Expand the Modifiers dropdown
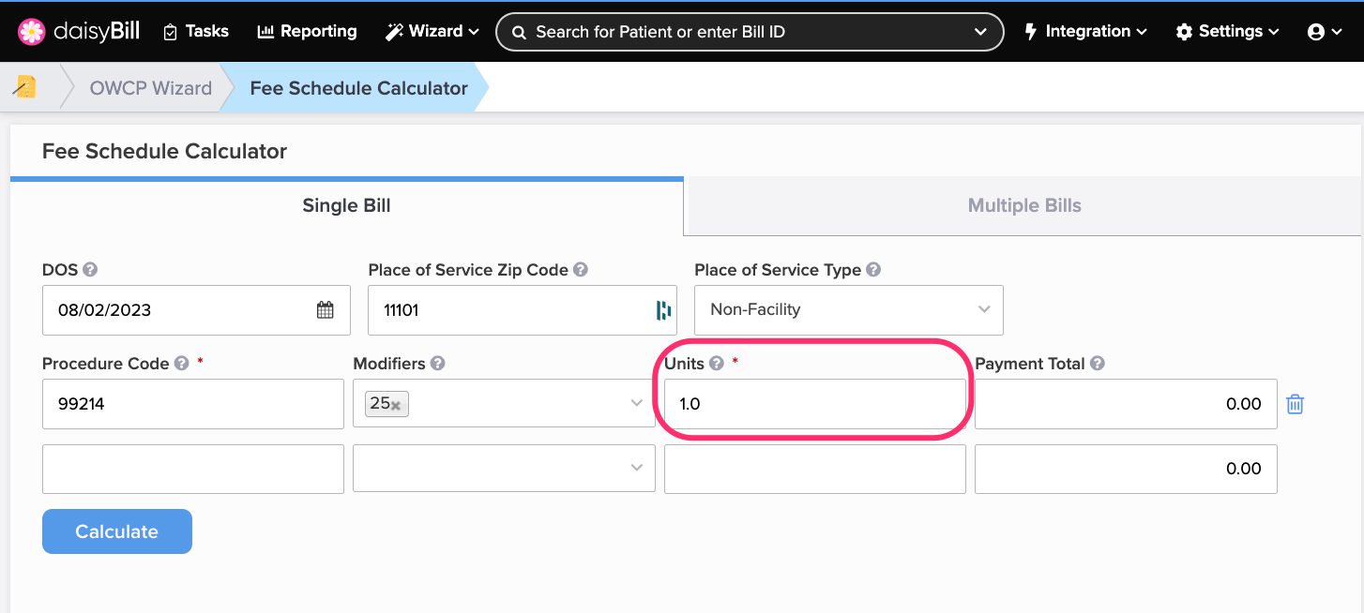 click(637, 403)
